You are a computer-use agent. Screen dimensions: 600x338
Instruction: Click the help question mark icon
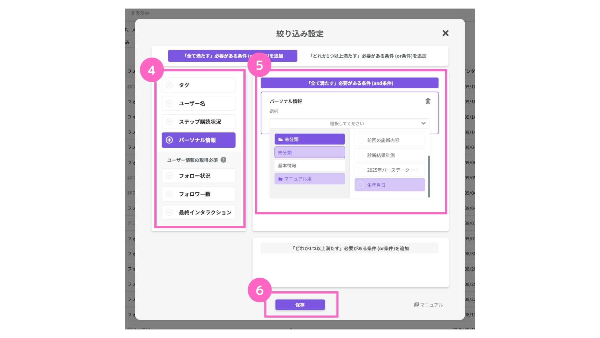(x=223, y=160)
